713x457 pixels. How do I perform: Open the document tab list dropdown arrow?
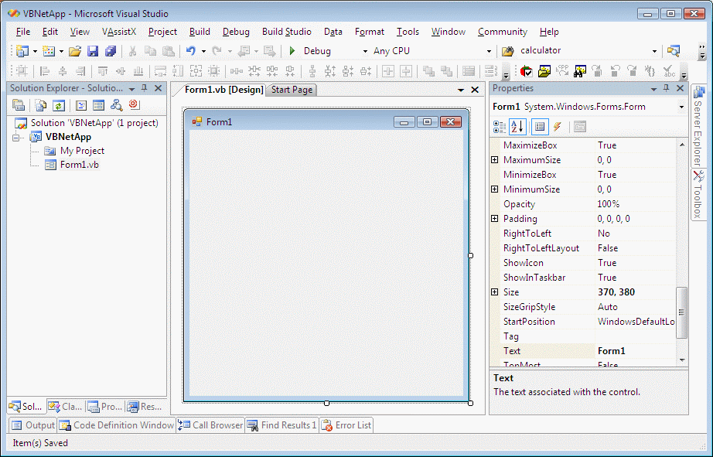(461, 90)
